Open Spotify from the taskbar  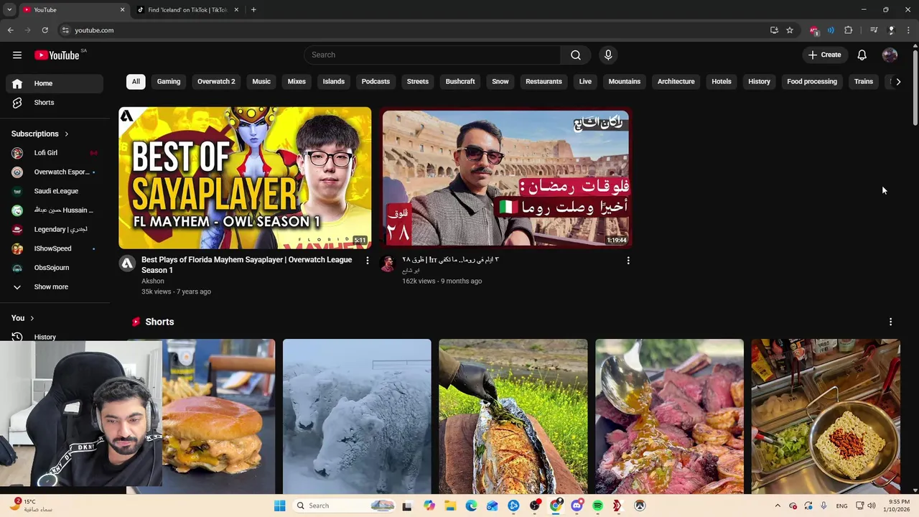597,506
